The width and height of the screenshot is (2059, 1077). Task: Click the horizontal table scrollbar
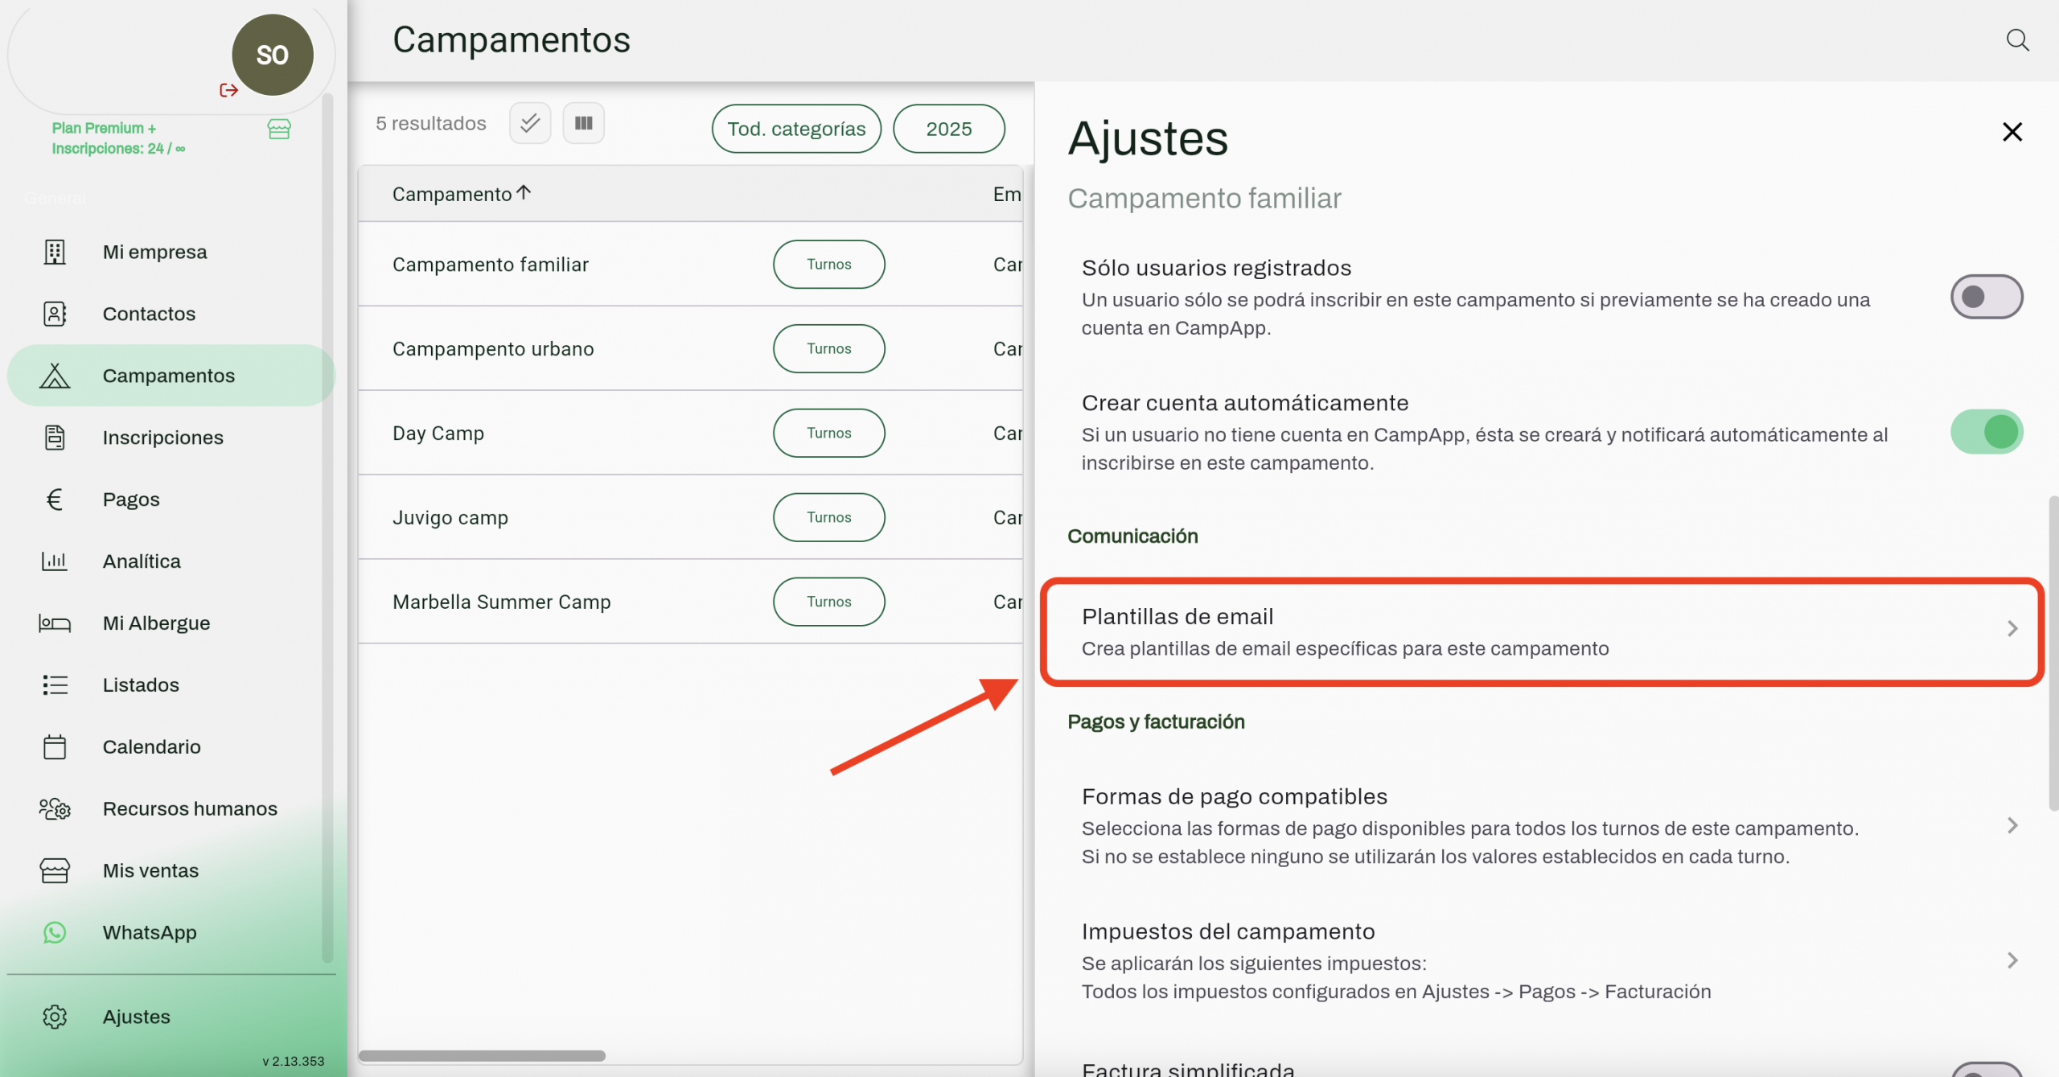(x=482, y=1055)
